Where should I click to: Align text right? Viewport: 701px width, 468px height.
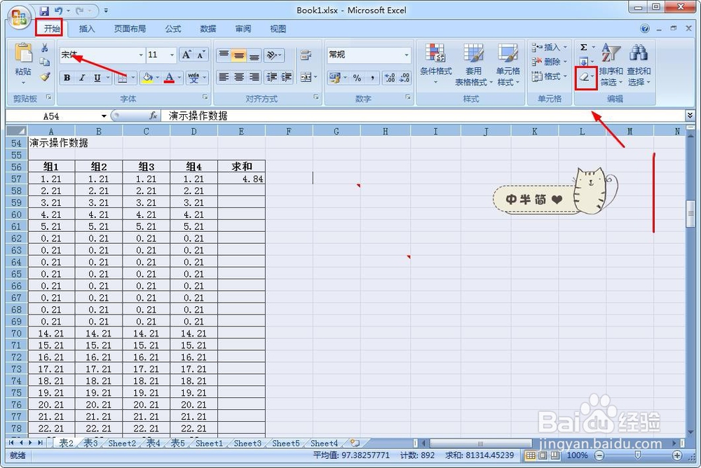click(254, 77)
